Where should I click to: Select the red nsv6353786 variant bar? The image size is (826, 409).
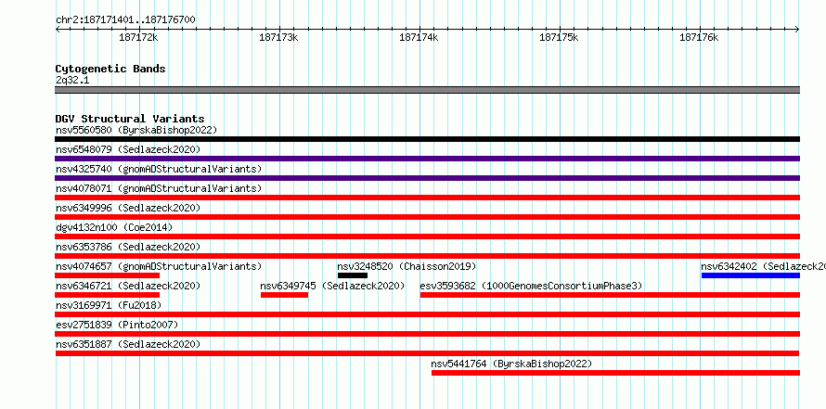427,256
